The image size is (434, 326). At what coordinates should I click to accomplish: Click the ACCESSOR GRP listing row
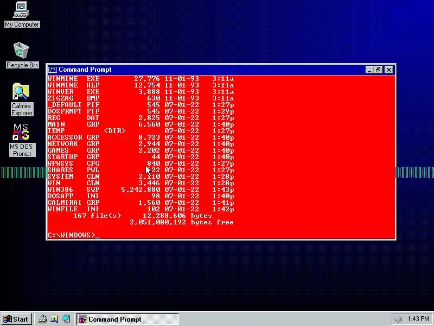point(141,137)
